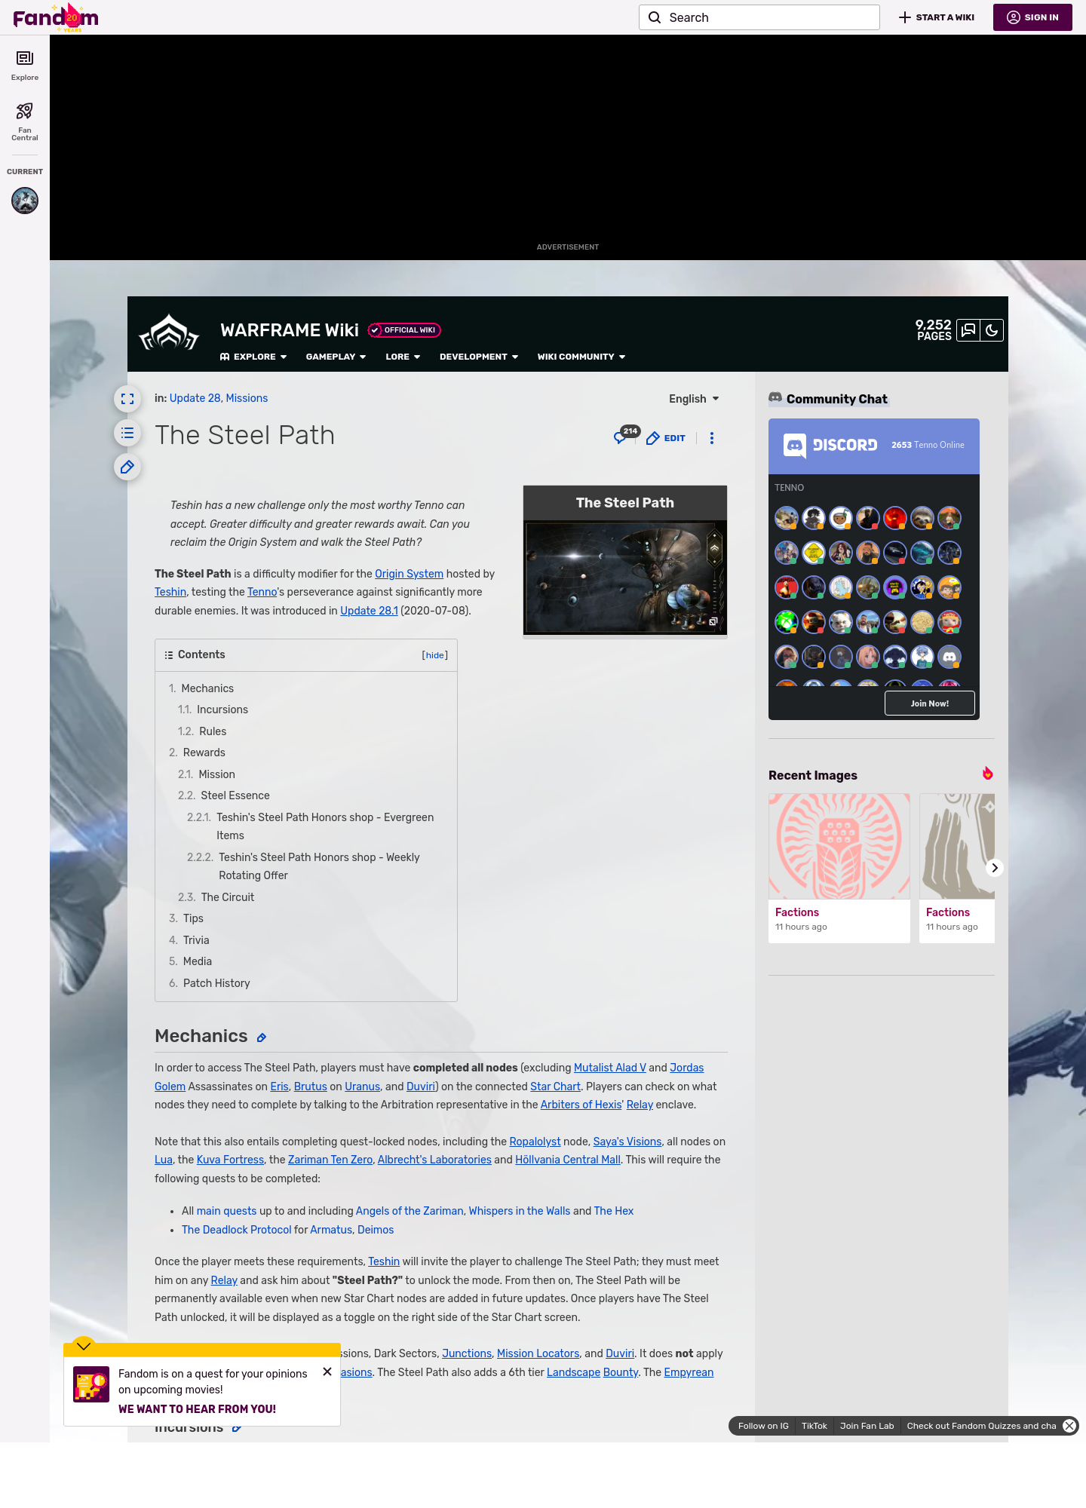Open the WIKI COMMUNITY dropdown menu

click(581, 357)
